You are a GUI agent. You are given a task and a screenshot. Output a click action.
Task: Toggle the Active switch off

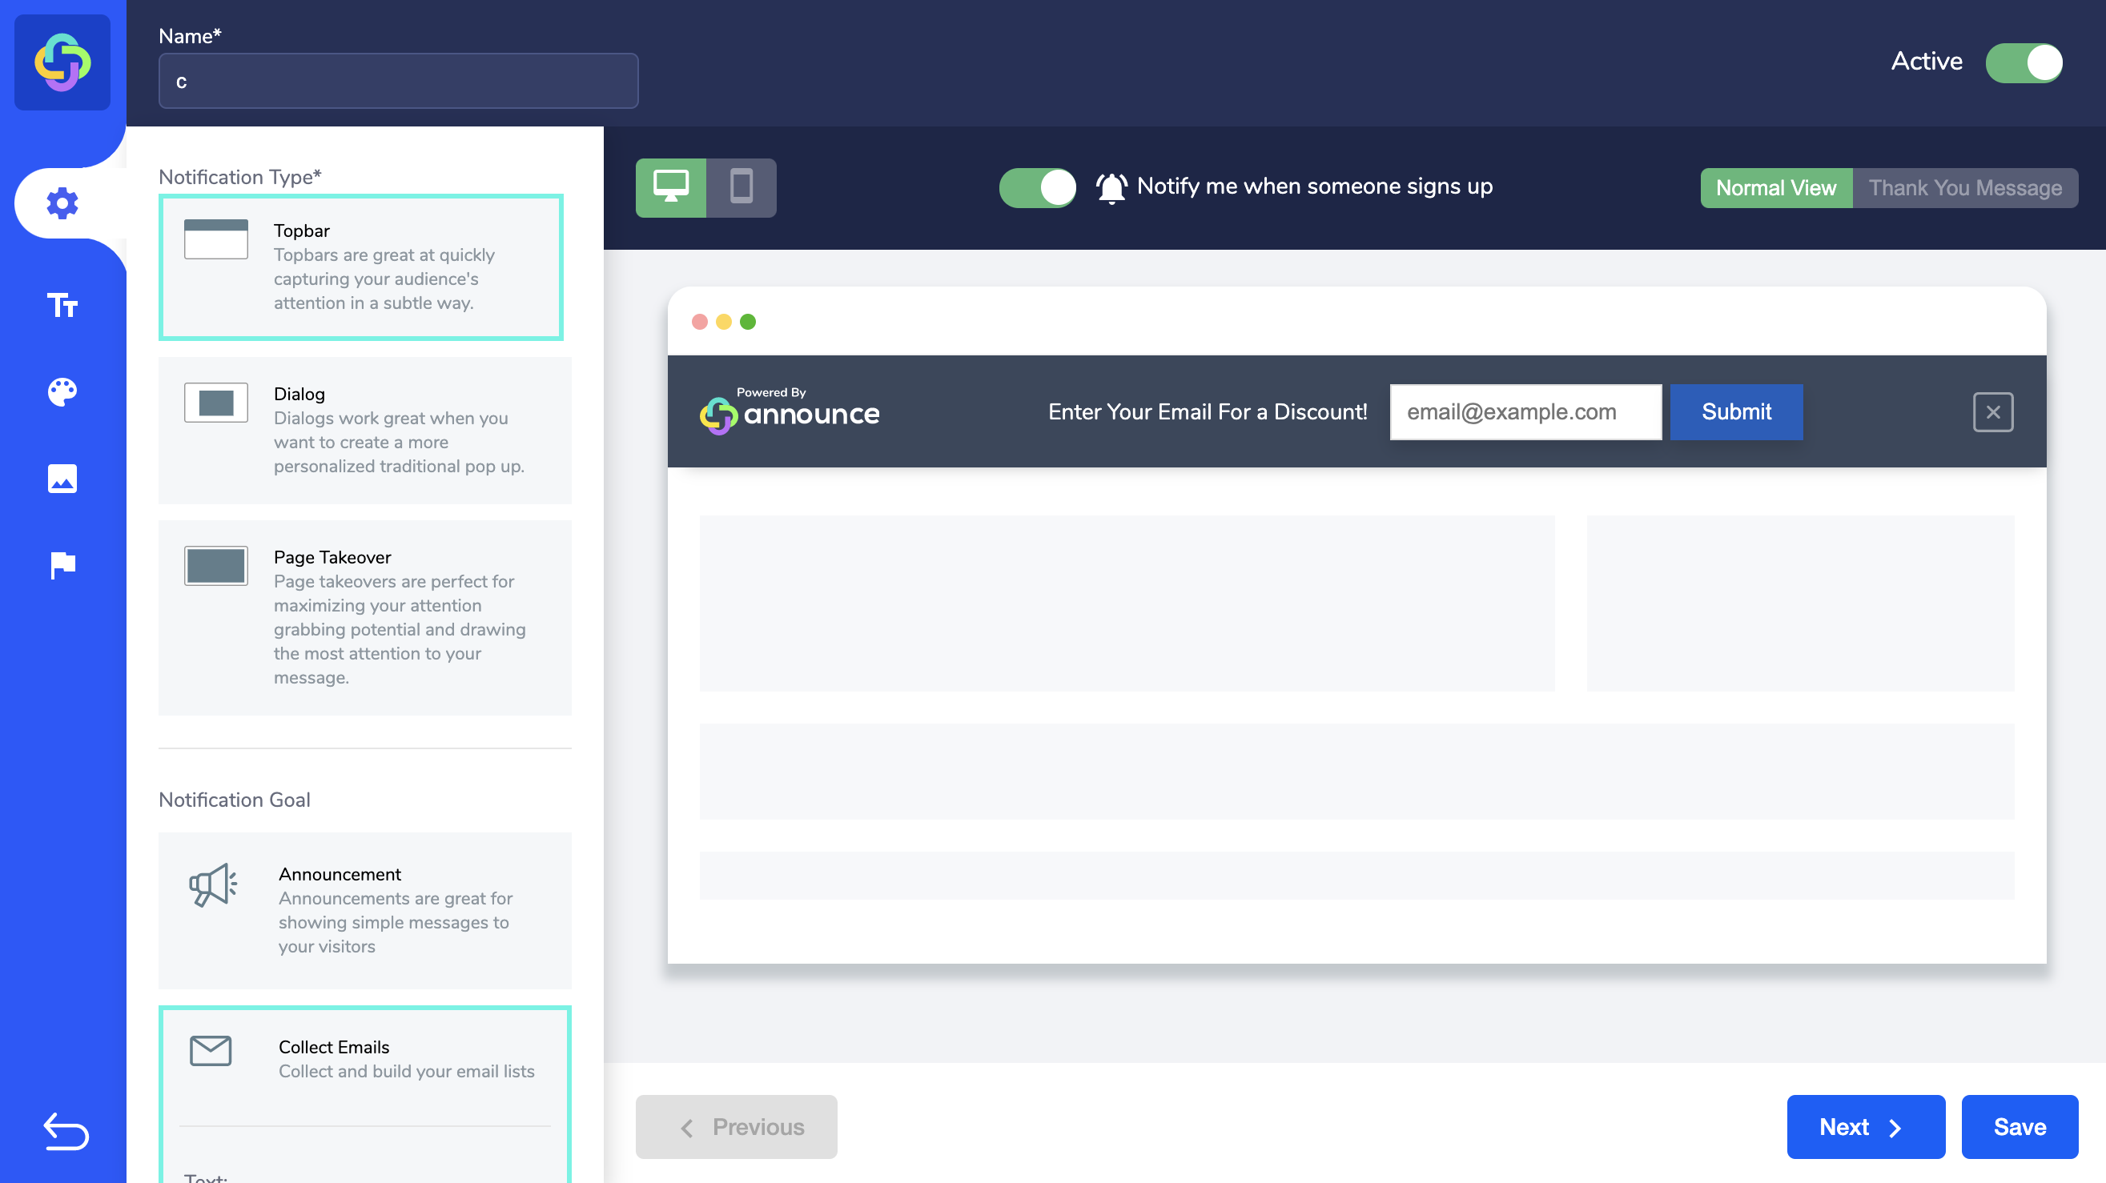(2024, 63)
